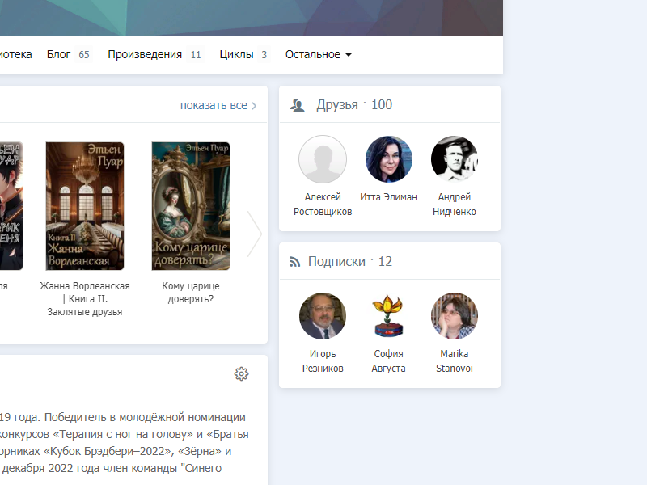The height and width of the screenshot is (485, 647).
Task: Open the Друзья friends list heading
Action: click(x=337, y=105)
